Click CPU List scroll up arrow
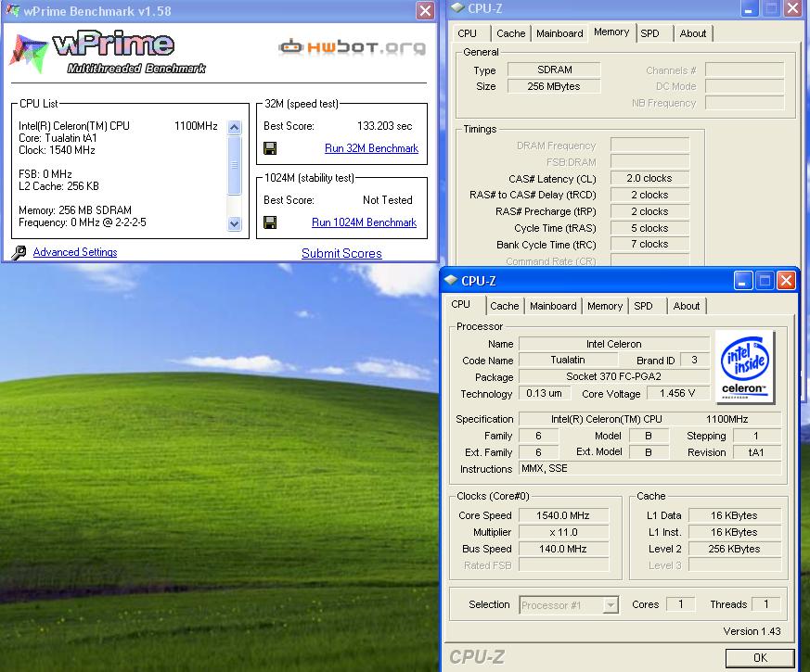810x672 pixels. click(235, 127)
